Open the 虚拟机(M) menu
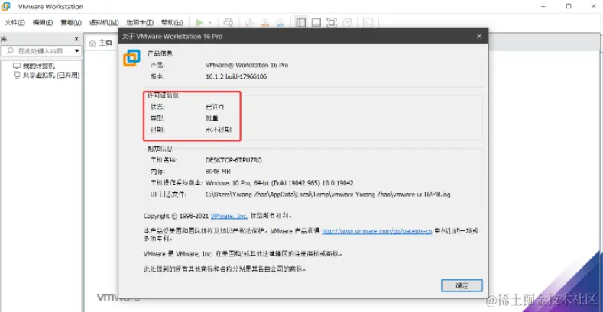Screen dimensions: 603x312 coord(104,23)
